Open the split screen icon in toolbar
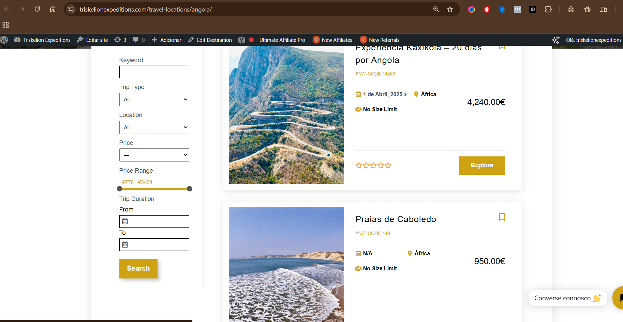This screenshot has width=623, height=322. [604, 9]
